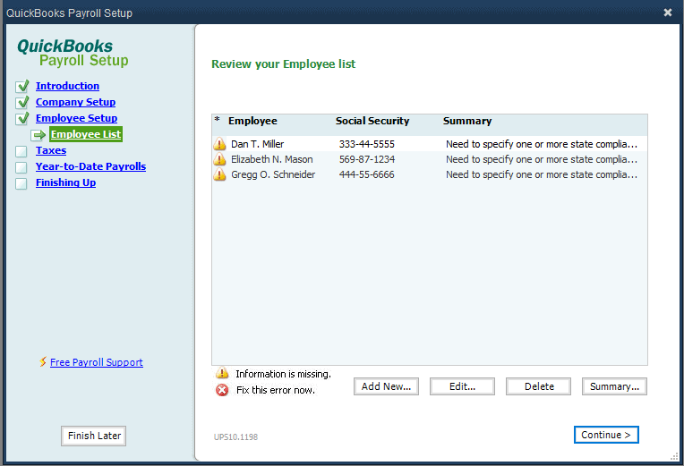Click warning icon beside Gregg O. Schneider
684x466 pixels.
[219, 174]
